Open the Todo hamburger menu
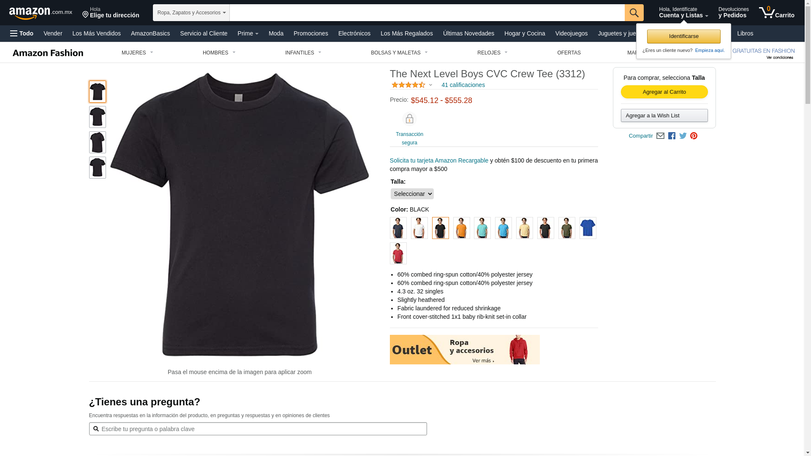The height and width of the screenshot is (456, 811). [22, 33]
